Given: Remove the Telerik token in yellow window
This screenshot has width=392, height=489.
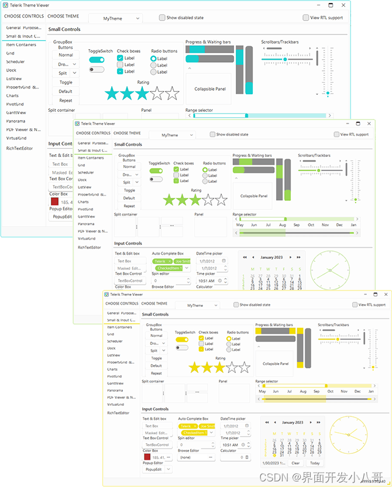Looking at the screenshot, I should click(195, 426).
